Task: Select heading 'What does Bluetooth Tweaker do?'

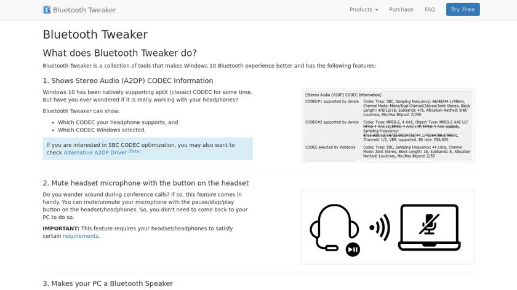Action: pos(119,53)
